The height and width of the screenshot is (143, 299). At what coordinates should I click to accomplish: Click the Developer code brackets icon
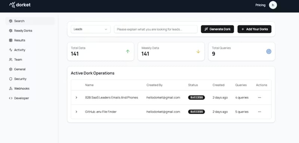(11, 98)
